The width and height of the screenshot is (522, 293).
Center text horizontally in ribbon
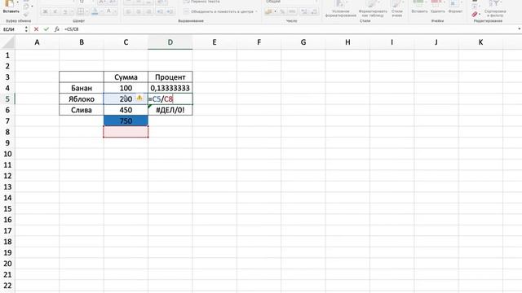coord(139,11)
